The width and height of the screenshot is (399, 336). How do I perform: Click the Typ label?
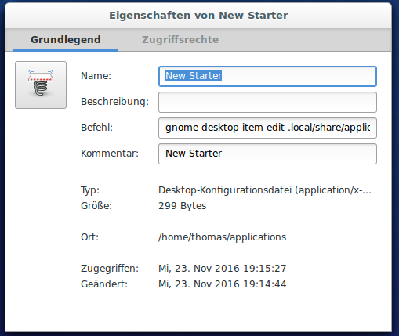point(90,190)
